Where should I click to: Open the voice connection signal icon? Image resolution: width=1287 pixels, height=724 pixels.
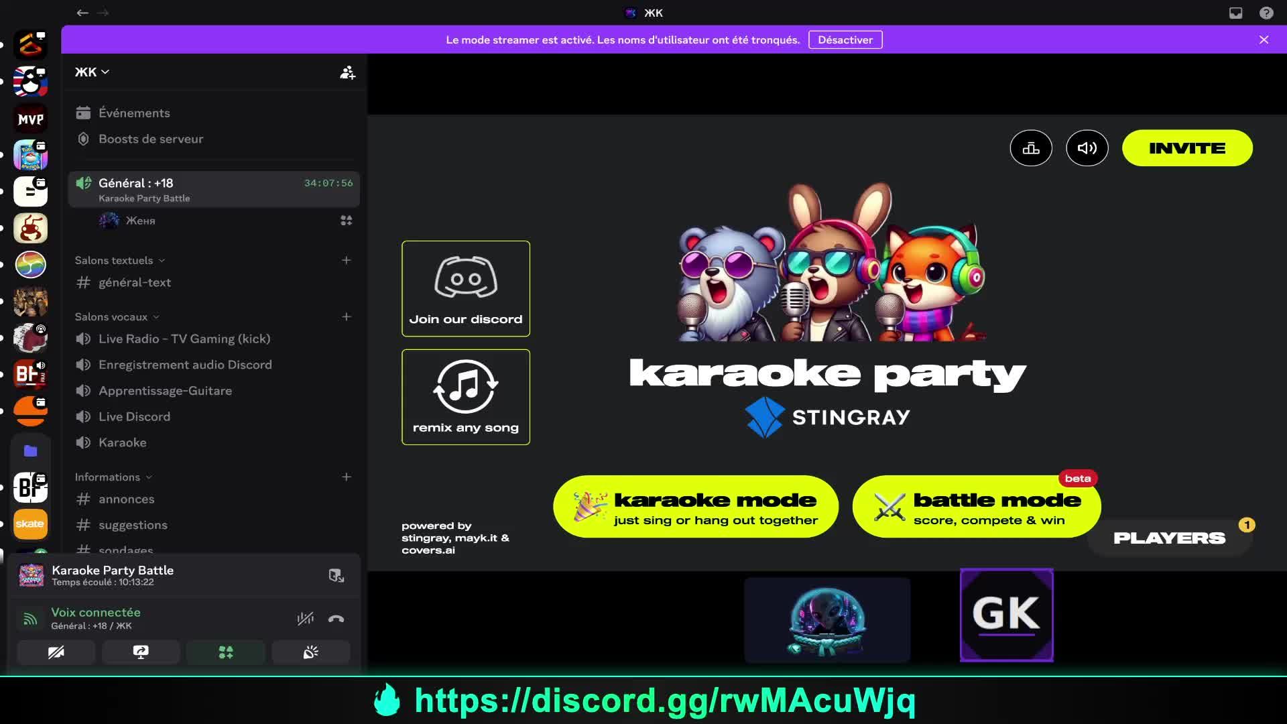click(x=30, y=619)
